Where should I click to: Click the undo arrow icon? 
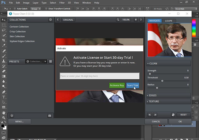coord(150,114)
